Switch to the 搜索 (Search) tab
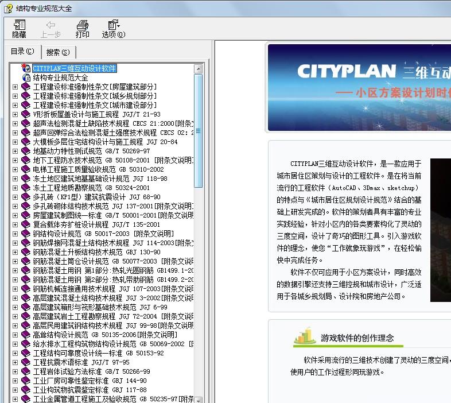 pyautogui.click(x=58, y=52)
